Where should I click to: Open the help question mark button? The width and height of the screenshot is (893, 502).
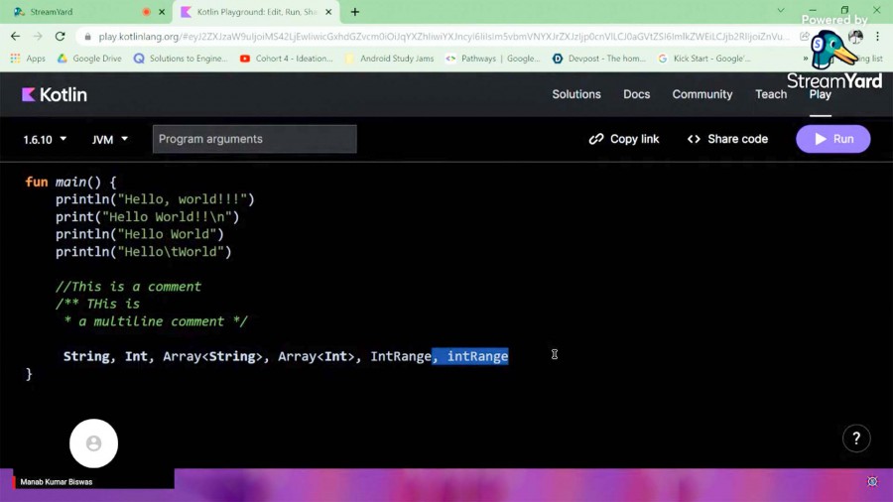pyautogui.click(x=855, y=438)
